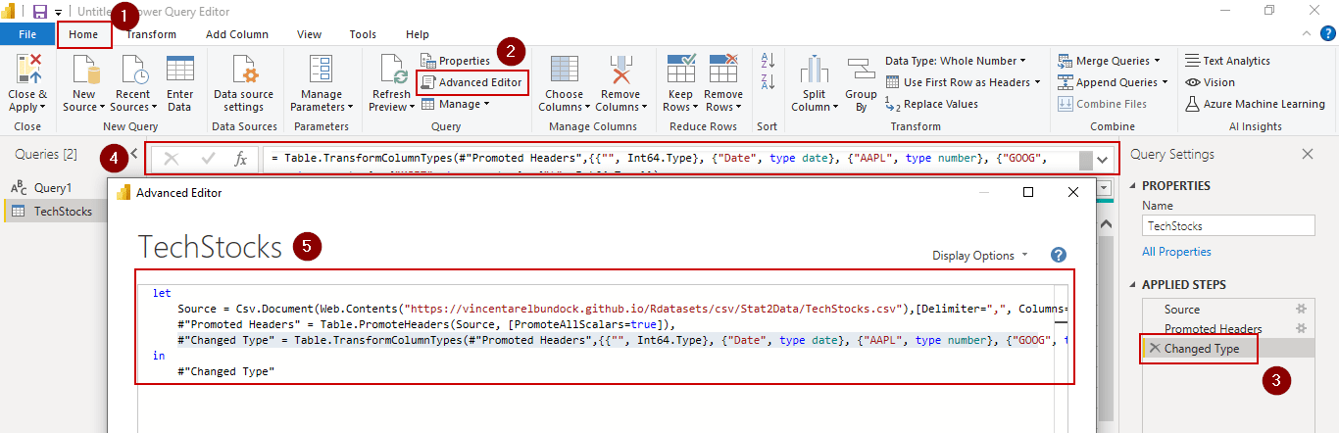Open the Help ribbon tab
The width and height of the screenshot is (1339, 433).
[418, 34]
